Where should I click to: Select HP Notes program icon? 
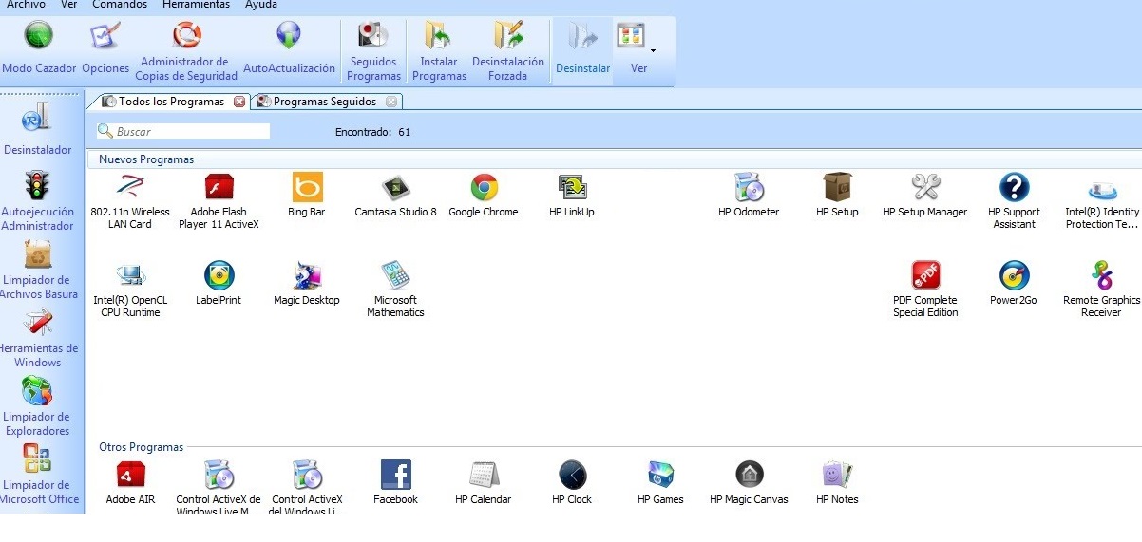point(837,482)
